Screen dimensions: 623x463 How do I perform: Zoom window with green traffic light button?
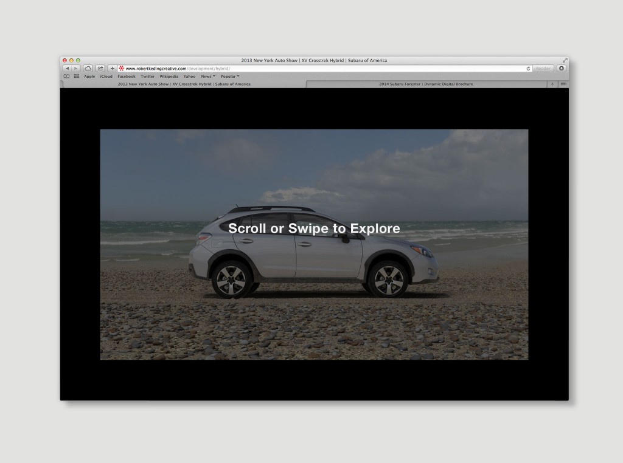(x=78, y=60)
